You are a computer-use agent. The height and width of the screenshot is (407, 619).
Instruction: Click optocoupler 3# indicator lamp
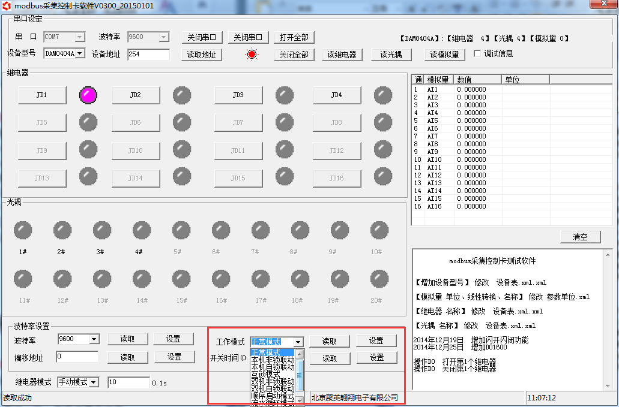(102, 230)
